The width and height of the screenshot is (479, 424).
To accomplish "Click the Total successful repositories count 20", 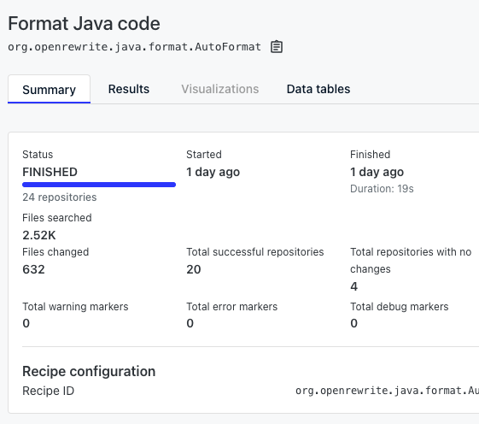I will [x=194, y=269].
